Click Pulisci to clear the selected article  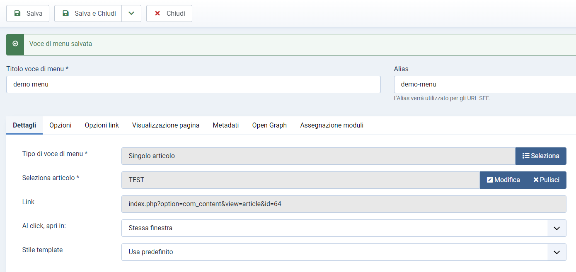pos(546,180)
